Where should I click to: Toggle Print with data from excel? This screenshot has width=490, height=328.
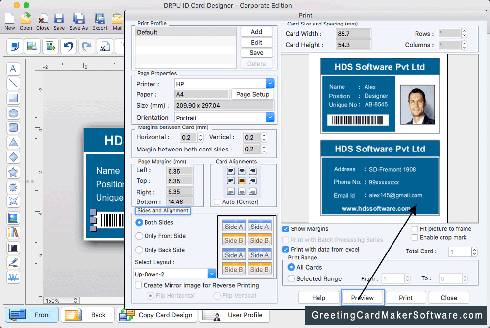click(x=285, y=250)
